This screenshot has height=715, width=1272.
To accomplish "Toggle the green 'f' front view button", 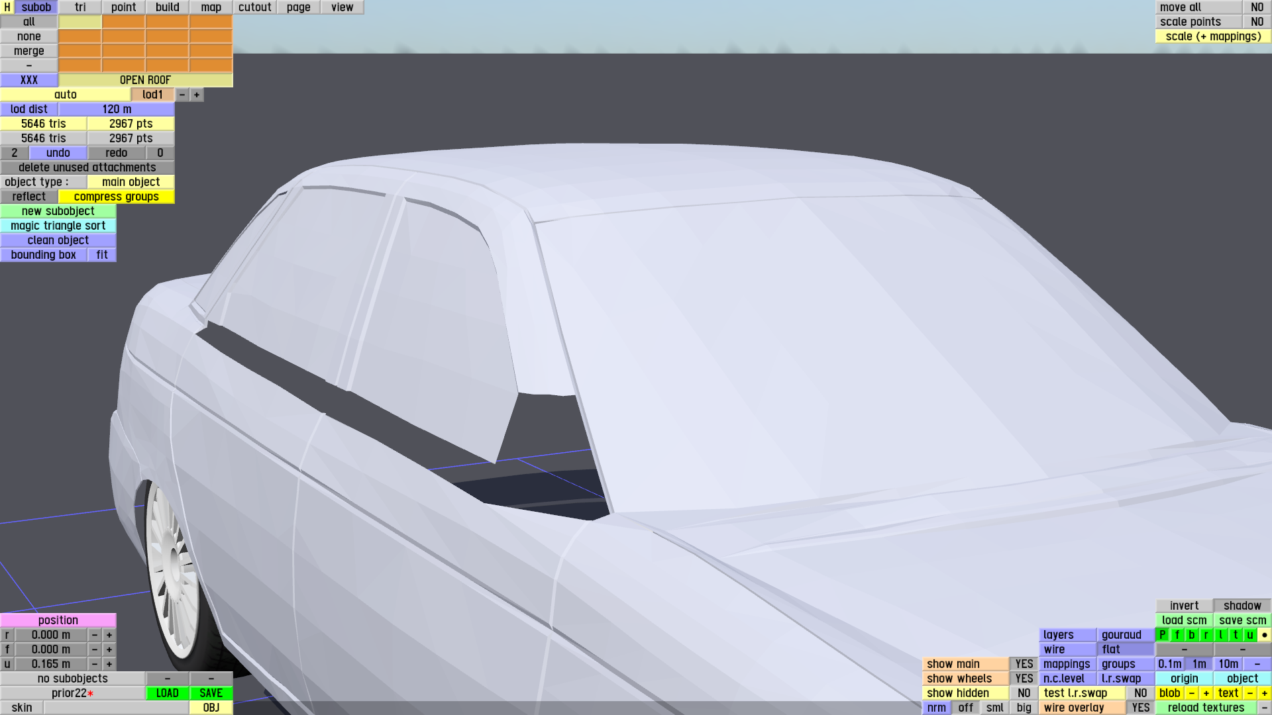I will 1177,635.
